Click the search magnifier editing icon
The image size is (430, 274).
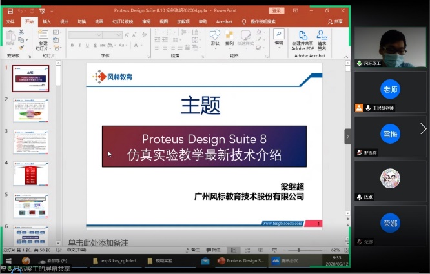[279, 35]
